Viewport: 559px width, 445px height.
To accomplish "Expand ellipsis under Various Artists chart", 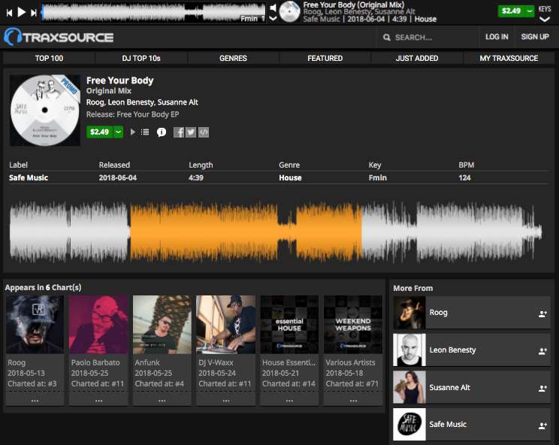I will point(353,401).
